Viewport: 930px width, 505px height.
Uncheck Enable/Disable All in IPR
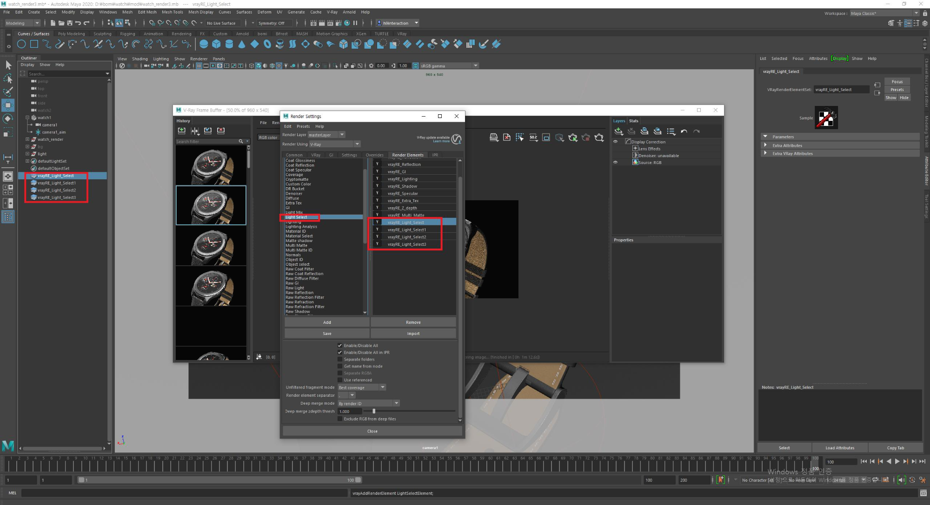pyautogui.click(x=340, y=352)
